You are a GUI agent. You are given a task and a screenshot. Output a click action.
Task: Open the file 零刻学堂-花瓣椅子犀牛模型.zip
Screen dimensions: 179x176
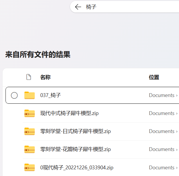(x=75, y=149)
